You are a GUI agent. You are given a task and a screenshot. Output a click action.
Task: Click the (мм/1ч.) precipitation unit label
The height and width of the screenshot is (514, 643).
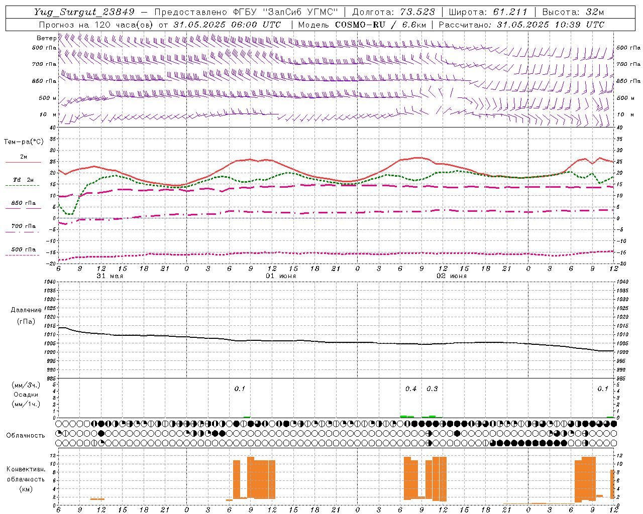(26, 404)
